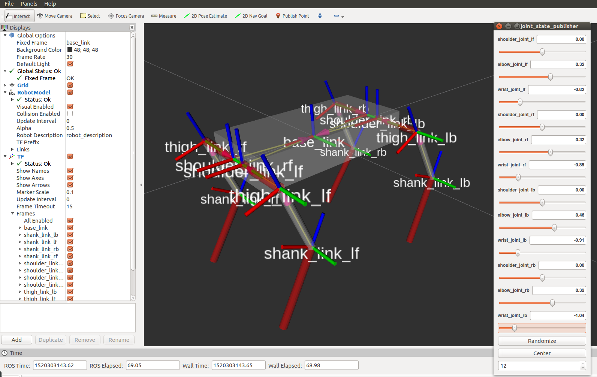The image size is (597, 377).
Task: Enable the Collision Enabled checkbox
Action: 70,114
